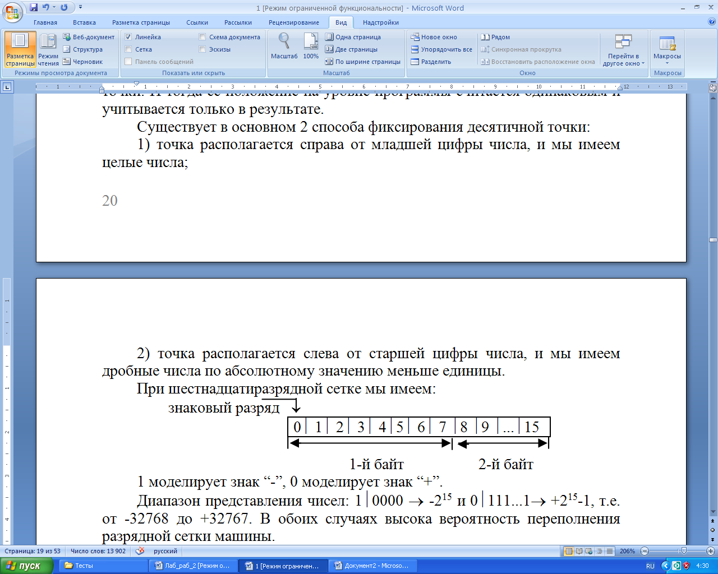Switch to Структура outline view
The width and height of the screenshot is (718, 574).
click(x=83, y=49)
